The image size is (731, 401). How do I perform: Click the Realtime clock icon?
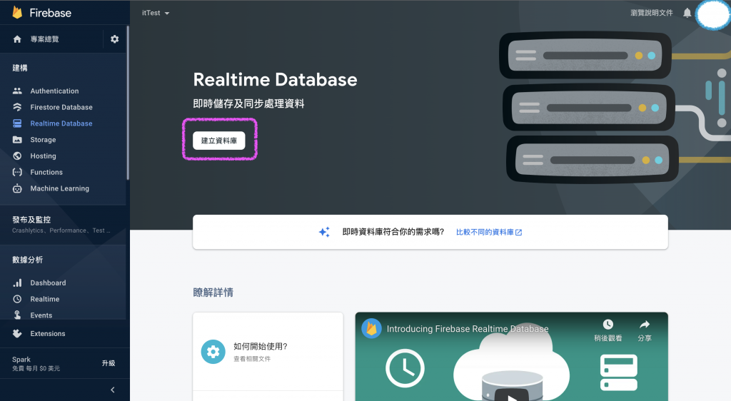click(17, 299)
